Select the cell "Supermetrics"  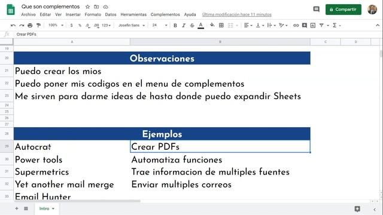click(x=72, y=171)
